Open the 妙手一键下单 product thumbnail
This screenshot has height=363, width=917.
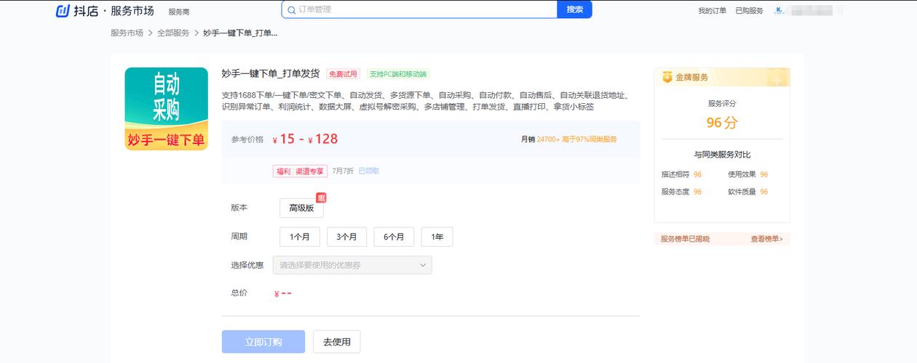(x=167, y=109)
